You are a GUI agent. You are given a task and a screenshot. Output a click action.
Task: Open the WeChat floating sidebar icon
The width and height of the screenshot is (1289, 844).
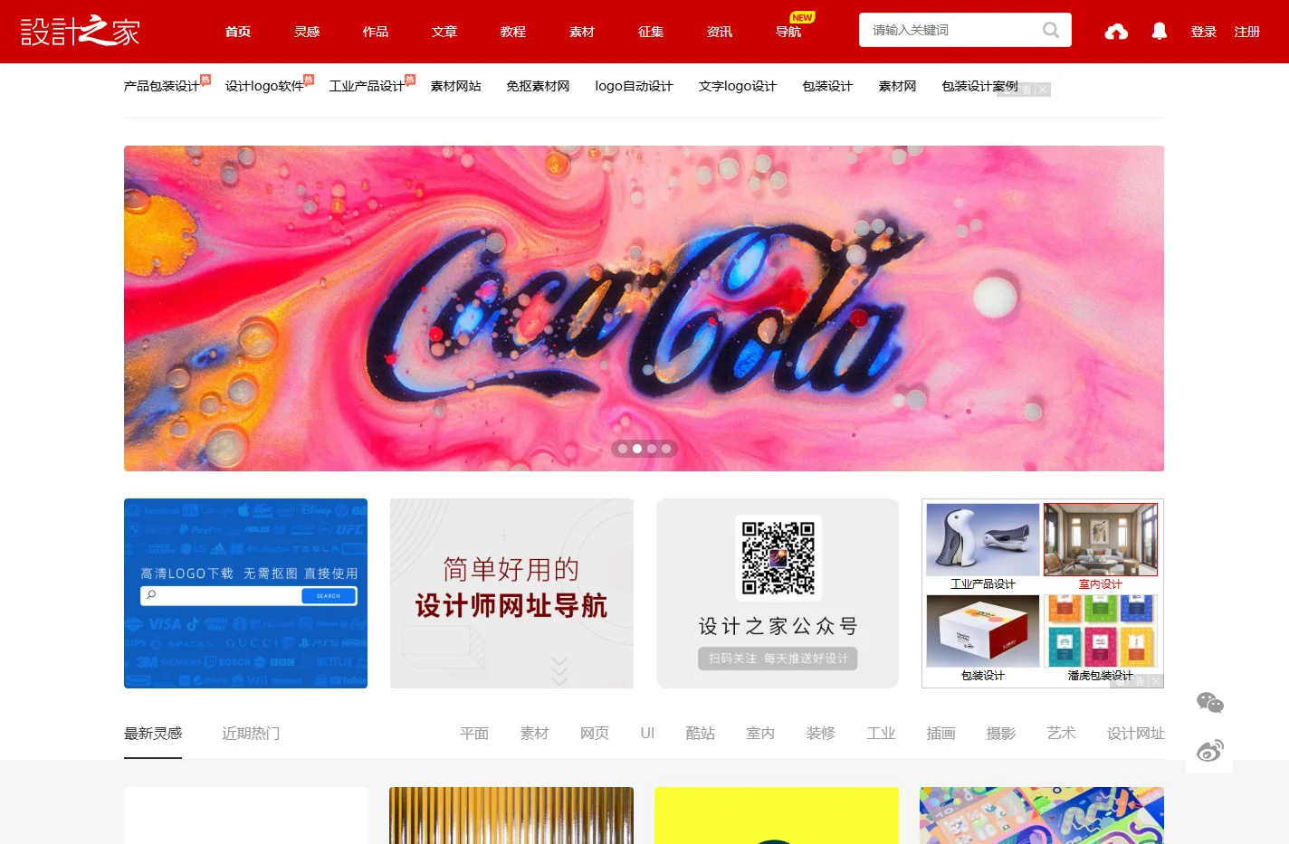pyautogui.click(x=1209, y=703)
